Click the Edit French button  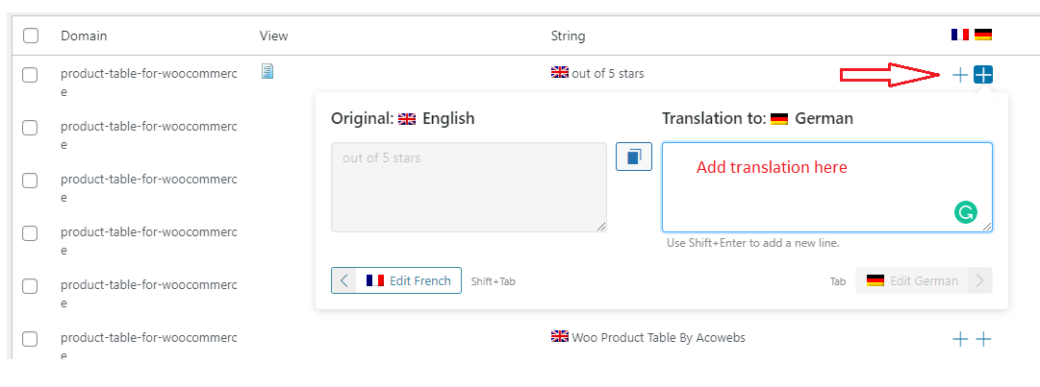(x=396, y=280)
